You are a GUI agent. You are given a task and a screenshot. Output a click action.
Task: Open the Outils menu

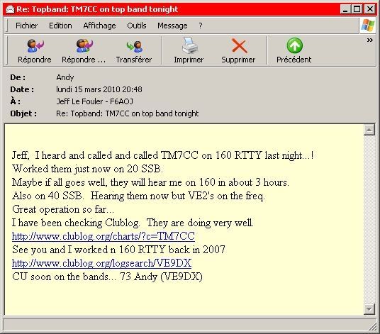pos(137,26)
